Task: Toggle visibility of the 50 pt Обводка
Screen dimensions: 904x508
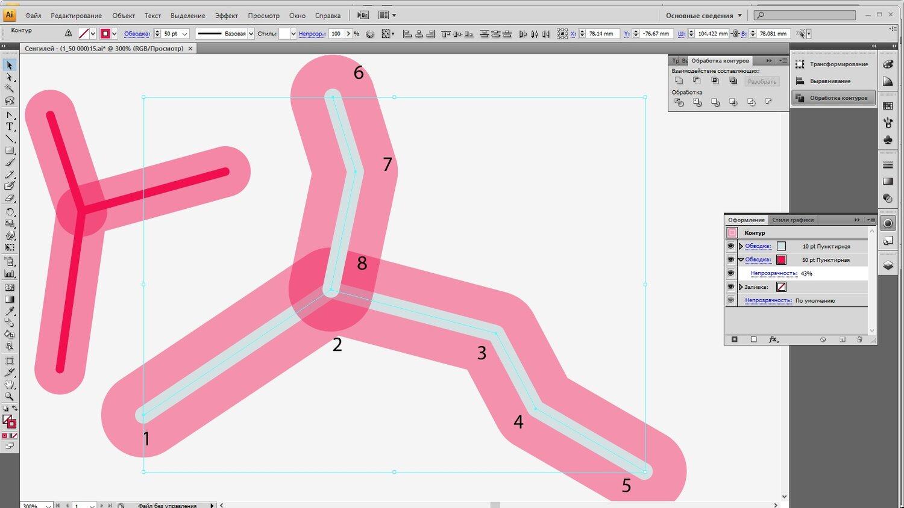Action: pyautogui.click(x=731, y=260)
